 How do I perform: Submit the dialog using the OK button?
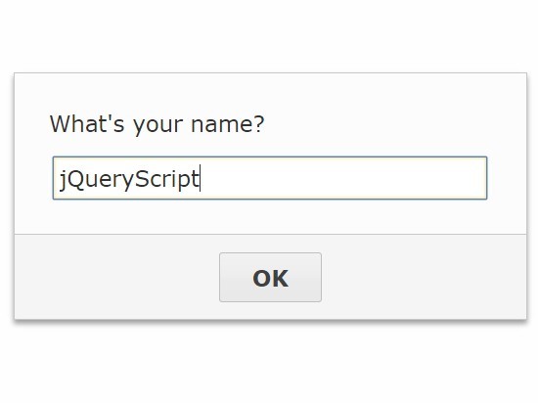[x=270, y=277]
